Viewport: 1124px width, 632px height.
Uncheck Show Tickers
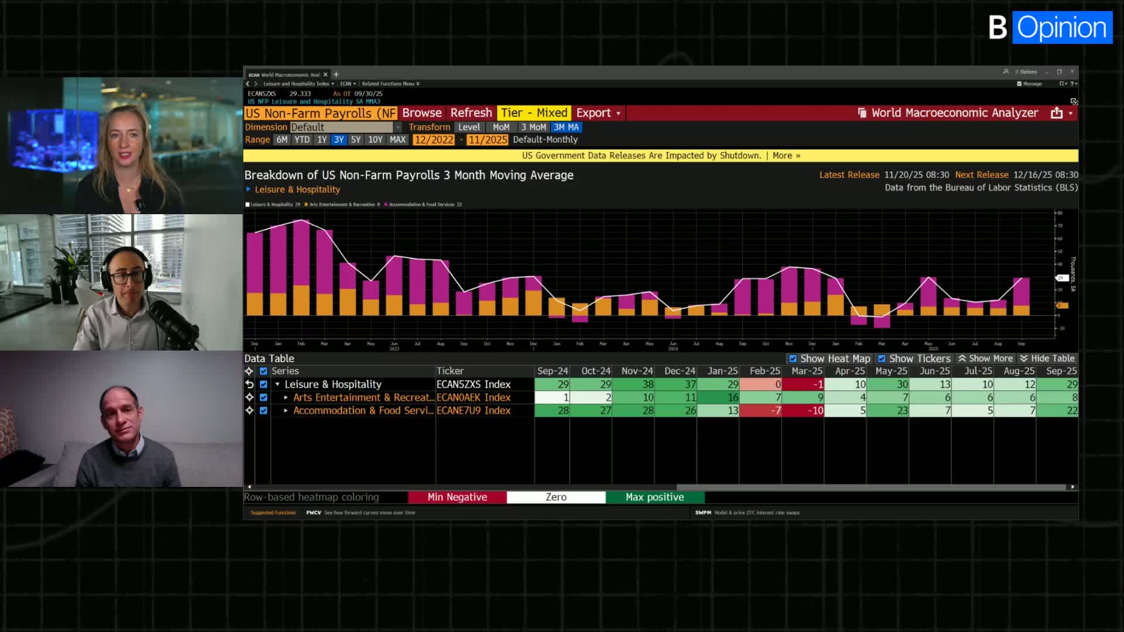pyautogui.click(x=882, y=358)
